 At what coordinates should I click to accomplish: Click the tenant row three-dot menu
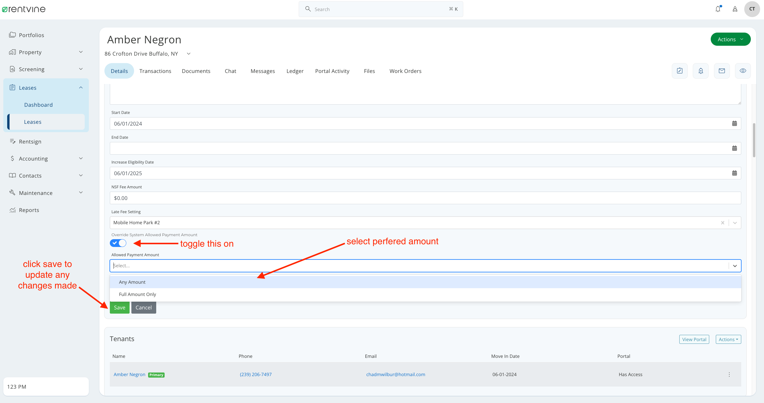coord(729,375)
